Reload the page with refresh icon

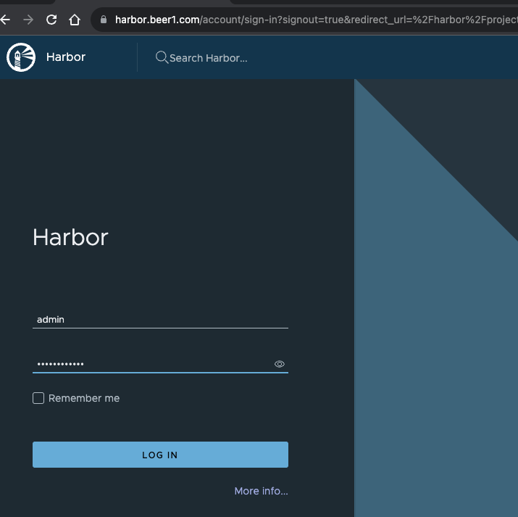click(51, 20)
